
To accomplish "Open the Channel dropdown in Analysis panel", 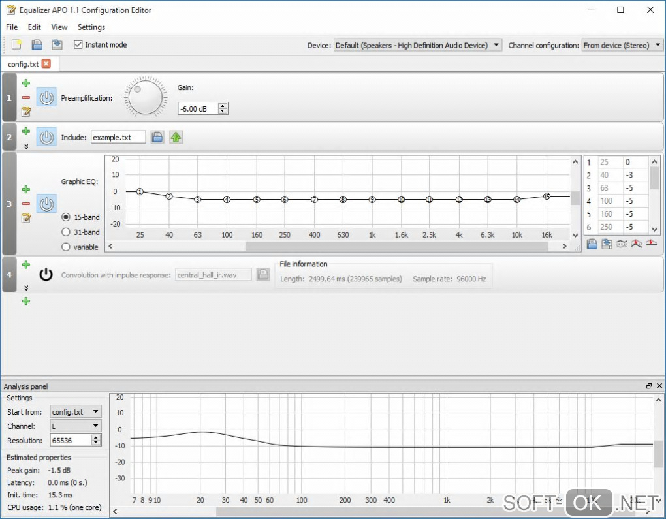I will [76, 426].
